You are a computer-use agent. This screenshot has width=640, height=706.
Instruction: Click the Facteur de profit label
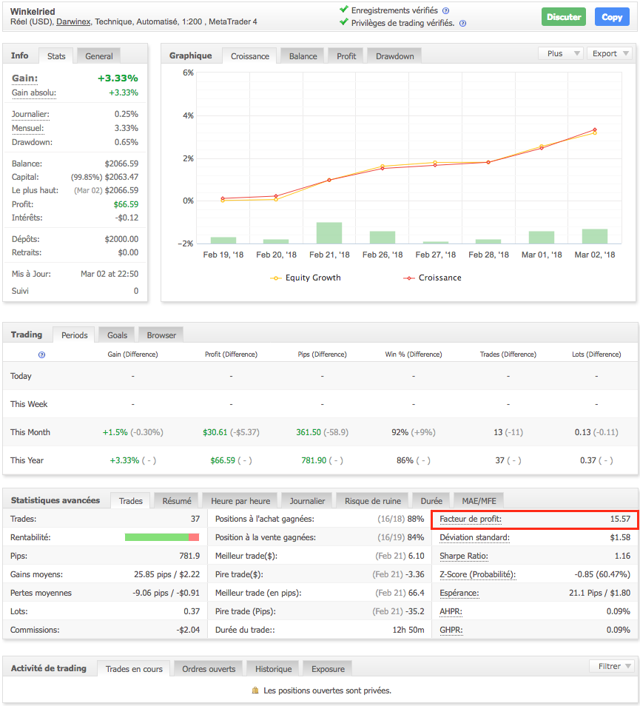(471, 519)
